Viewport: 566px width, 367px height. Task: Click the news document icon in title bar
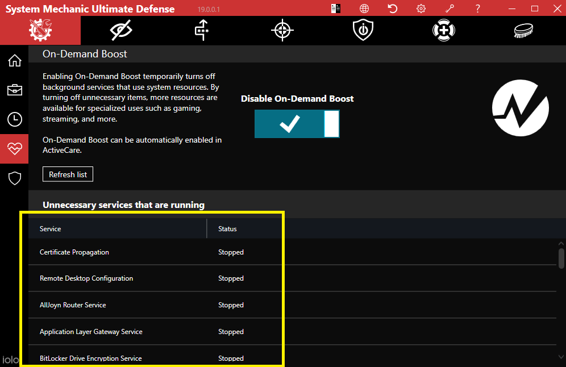point(336,9)
